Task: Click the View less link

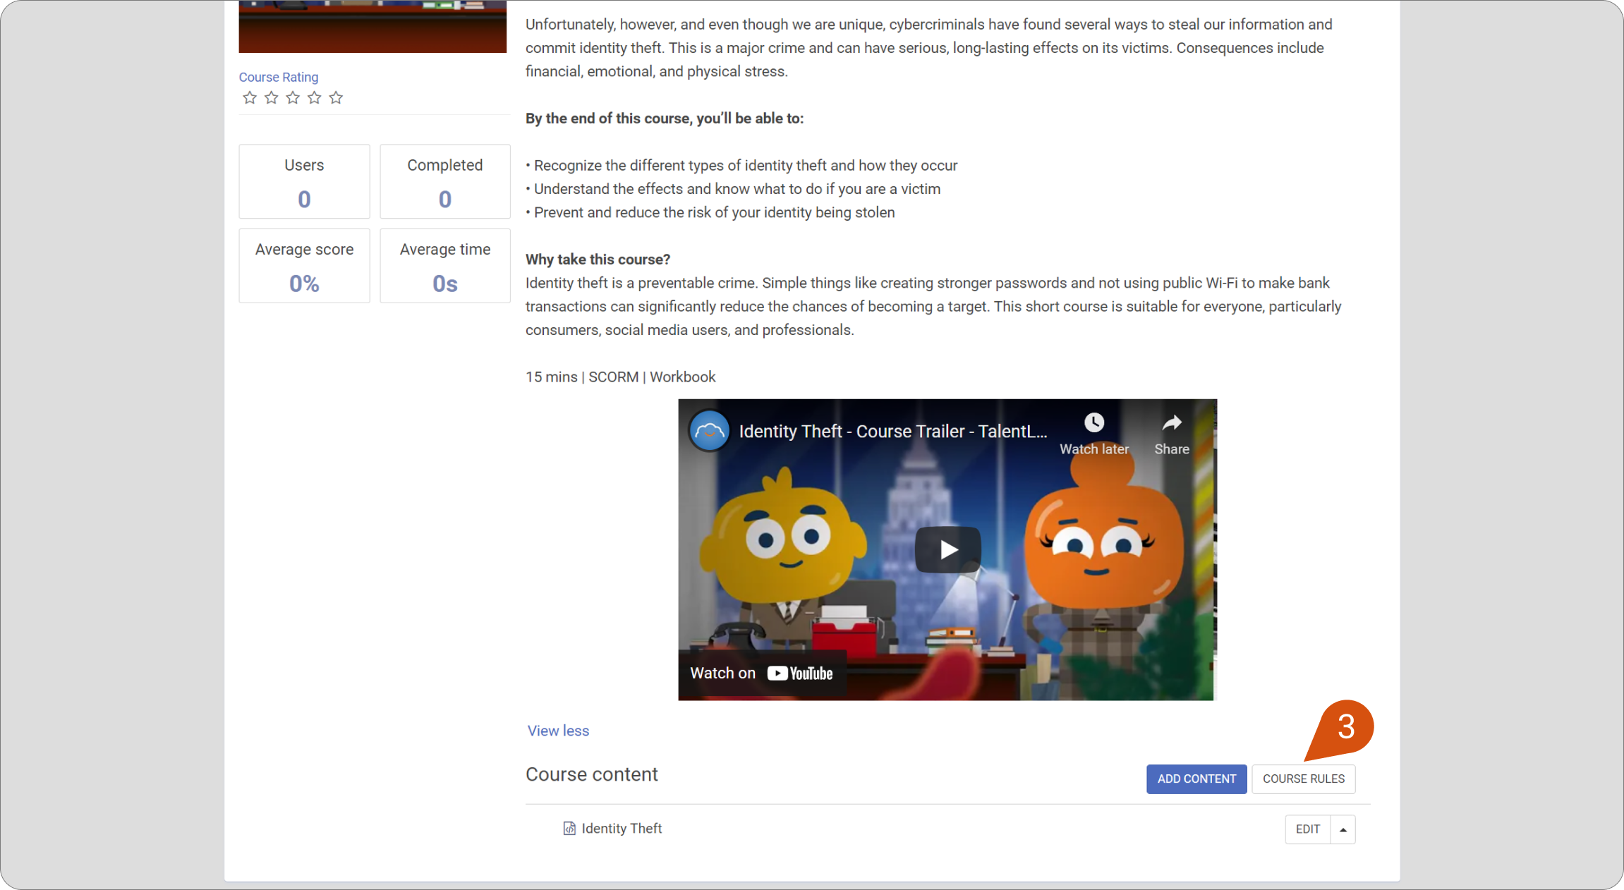Action: click(558, 731)
